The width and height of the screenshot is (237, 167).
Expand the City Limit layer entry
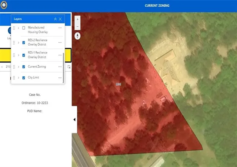click(x=19, y=78)
